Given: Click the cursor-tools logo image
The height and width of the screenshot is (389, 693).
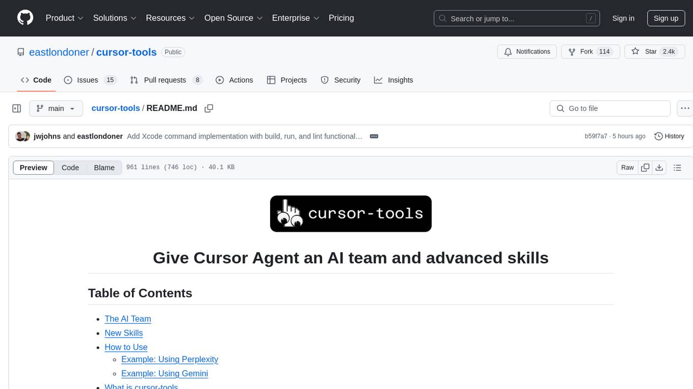Looking at the screenshot, I should 351,214.
